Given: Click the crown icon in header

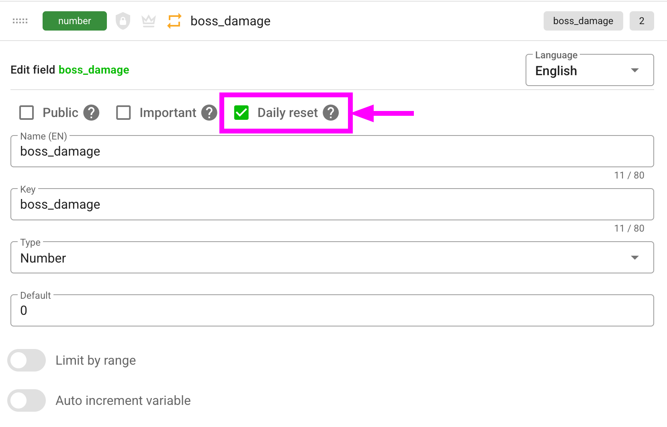Looking at the screenshot, I should [x=149, y=21].
